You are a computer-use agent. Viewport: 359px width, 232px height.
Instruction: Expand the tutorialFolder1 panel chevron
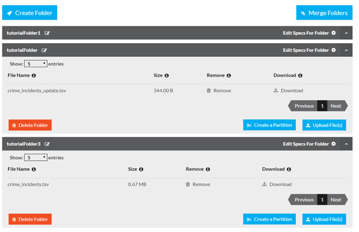pos(346,33)
